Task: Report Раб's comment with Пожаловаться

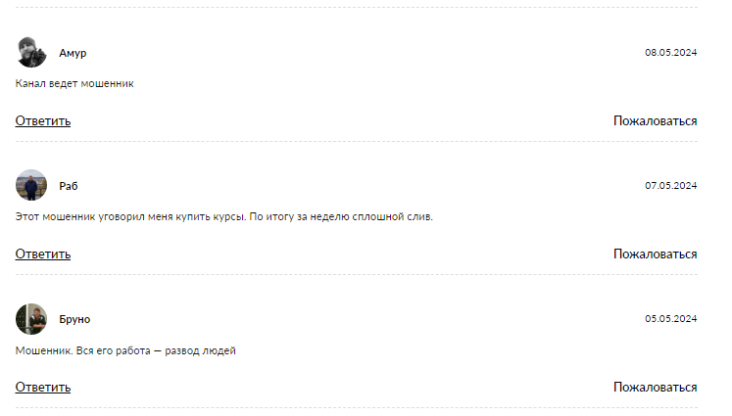Action: pyautogui.click(x=655, y=254)
